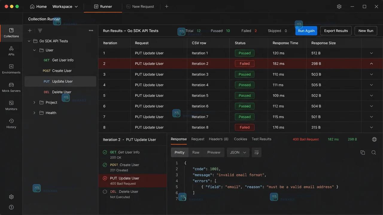Screen dimensions: 383x215
Task: Click the globe network icon
Action: tap(374, 139)
